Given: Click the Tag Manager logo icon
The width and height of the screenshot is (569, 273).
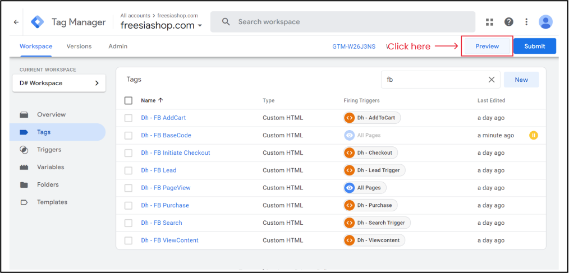Looking at the screenshot, I should pos(37,22).
